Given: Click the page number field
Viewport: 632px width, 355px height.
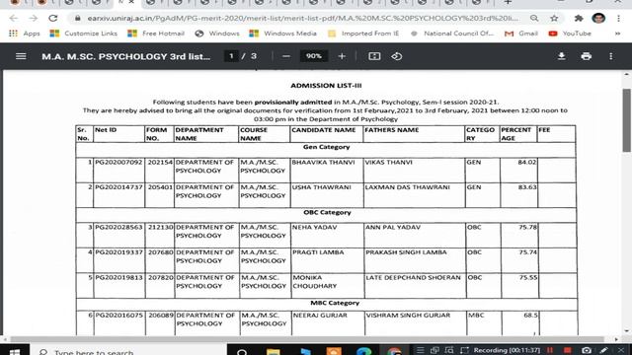Looking at the screenshot, I should coord(231,56).
